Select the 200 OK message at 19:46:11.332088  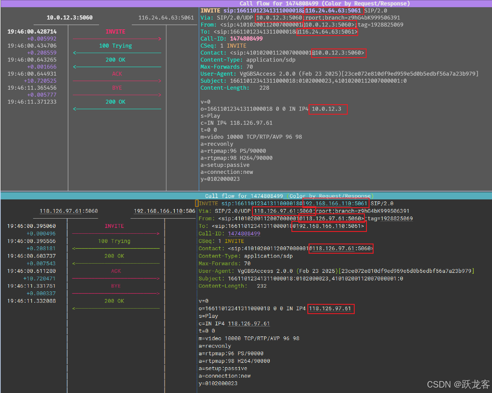pyautogui.click(x=114, y=301)
